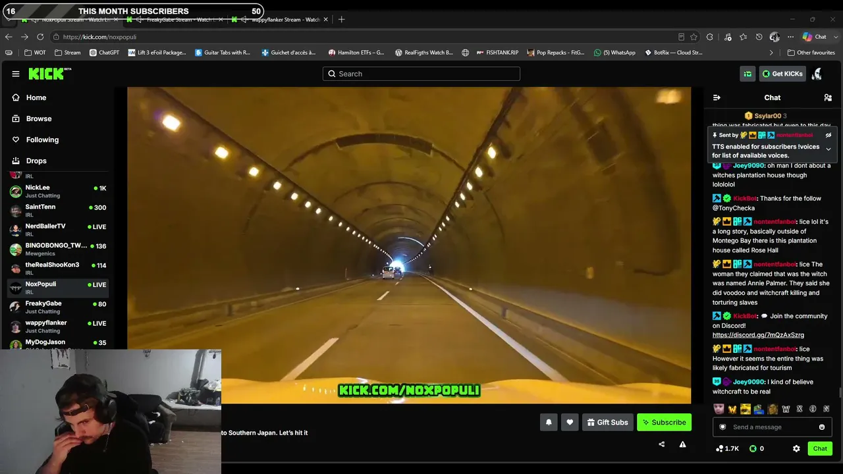Screen dimensions: 843x474
Task: Pick the white N letter emote
Action: [826, 409]
